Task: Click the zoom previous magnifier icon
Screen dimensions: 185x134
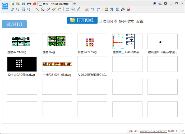Action: [x=29, y=9]
